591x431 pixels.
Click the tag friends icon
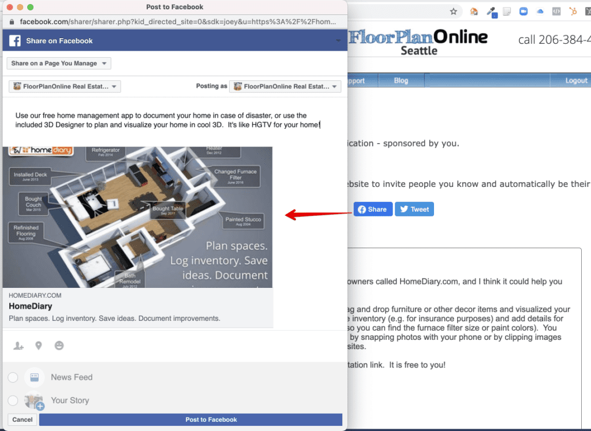coord(18,346)
